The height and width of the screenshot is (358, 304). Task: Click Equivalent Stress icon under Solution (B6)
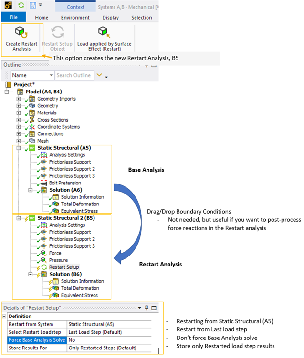(x=56, y=295)
